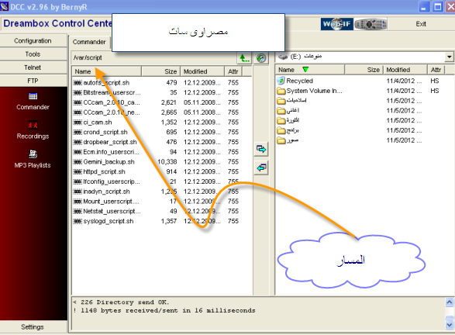The image size is (455, 335).
Task: Click the '226 Directory send OK' log line
Action: tap(121, 302)
